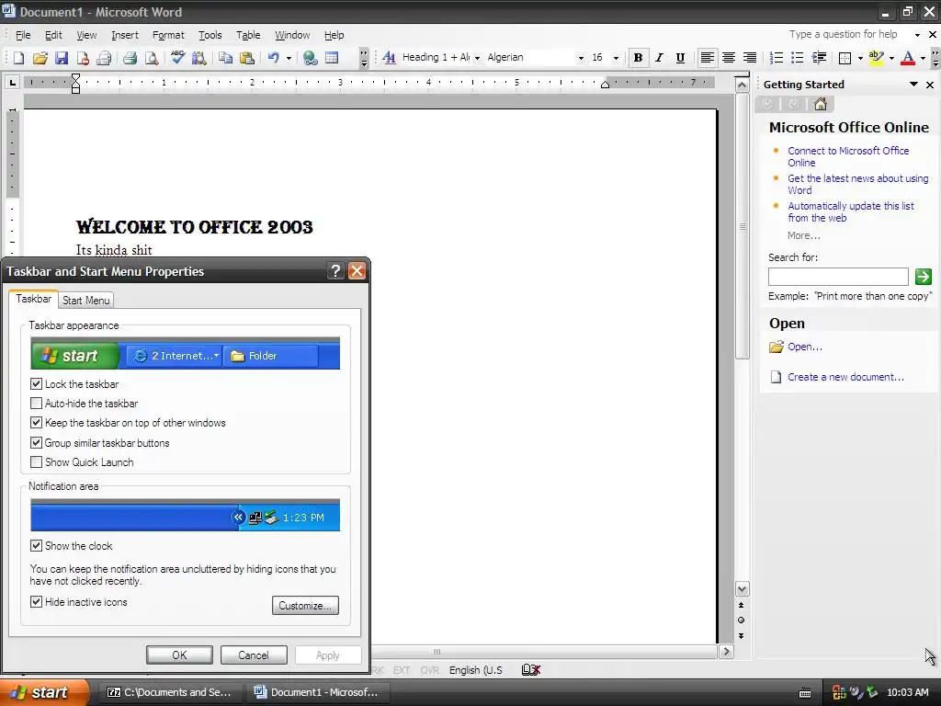Paste using the clipboard Paste icon
The height and width of the screenshot is (706, 941).
pyautogui.click(x=246, y=58)
